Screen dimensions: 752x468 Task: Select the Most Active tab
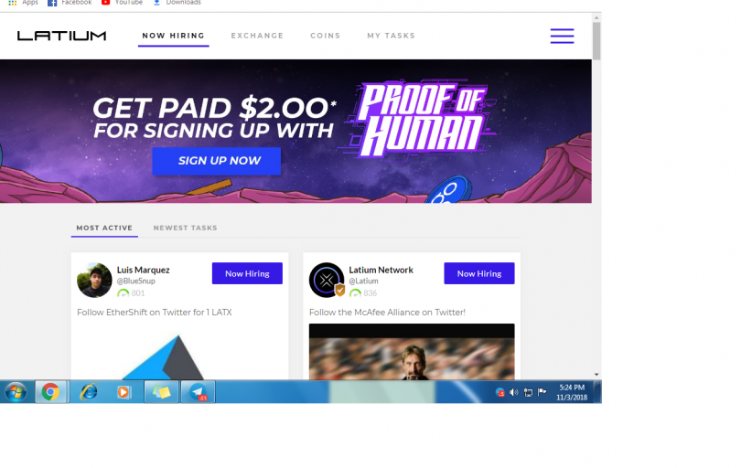click(104, 228)
